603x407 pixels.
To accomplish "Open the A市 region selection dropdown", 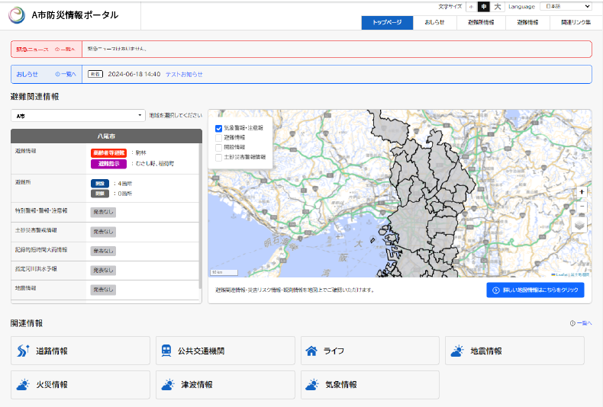I will tap(77, 116).
